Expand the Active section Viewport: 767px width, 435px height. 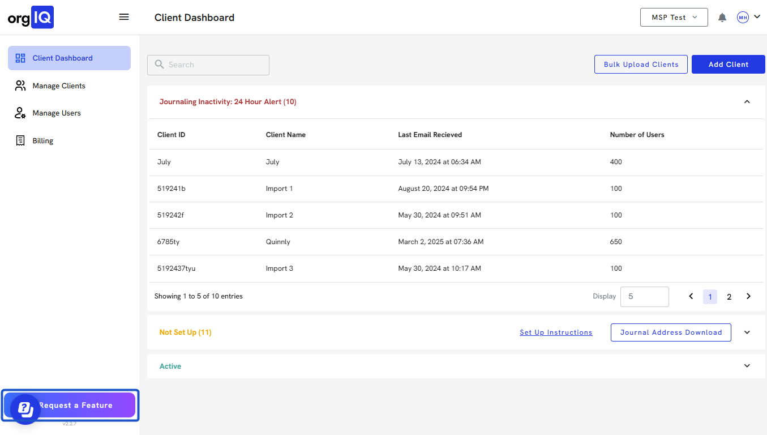[x=747, y=366]
